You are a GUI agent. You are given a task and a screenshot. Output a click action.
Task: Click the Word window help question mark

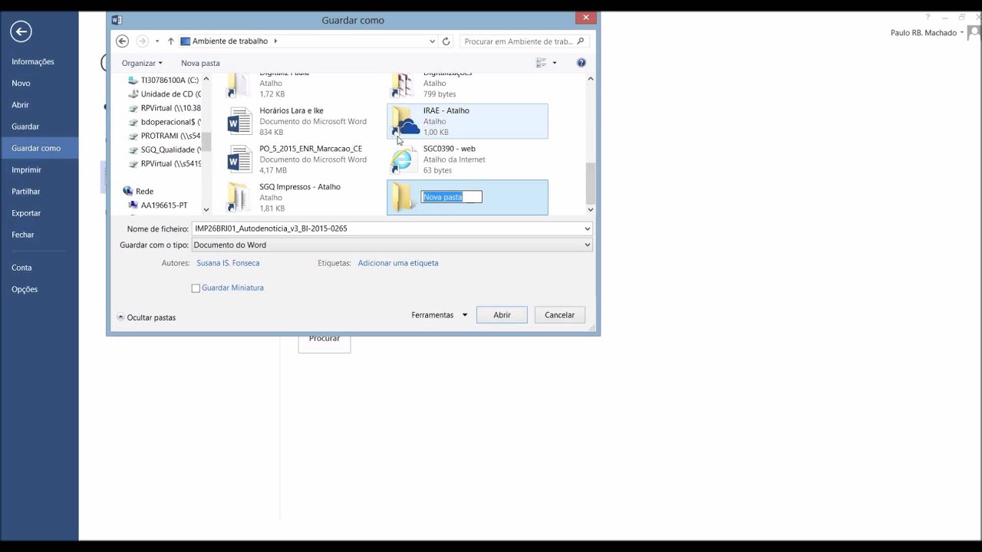click(x=928, y=17)
